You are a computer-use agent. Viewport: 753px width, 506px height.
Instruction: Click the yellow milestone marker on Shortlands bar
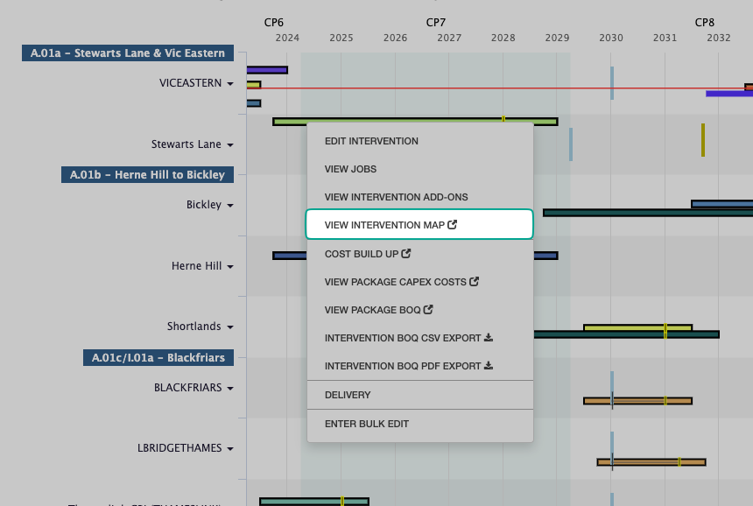pos(664,331)
